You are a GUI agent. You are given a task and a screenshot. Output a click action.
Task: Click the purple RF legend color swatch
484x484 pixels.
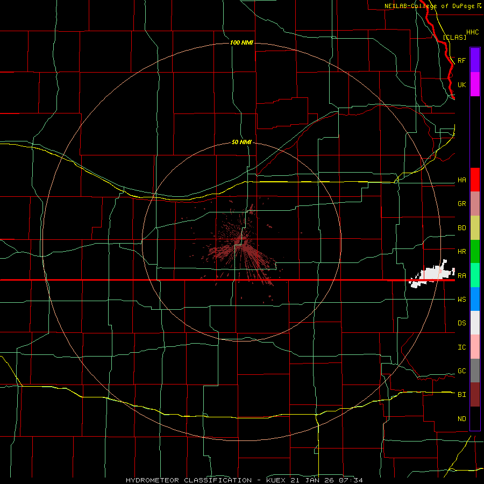tap(475, 60)
